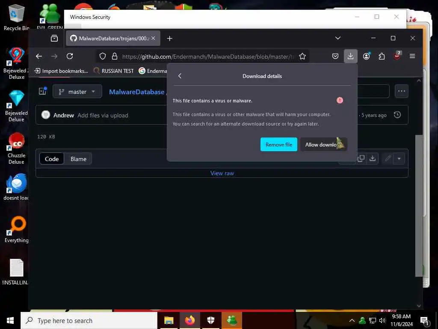Open notification center icon
Viewport: 438px width, 329px height.
[x=424, y=321]
